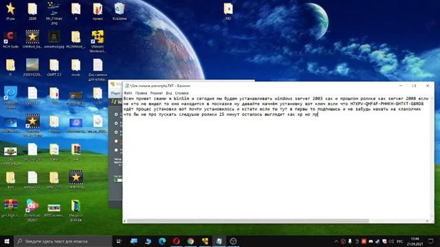Open the taskbar clock and date

click(415, 241)
